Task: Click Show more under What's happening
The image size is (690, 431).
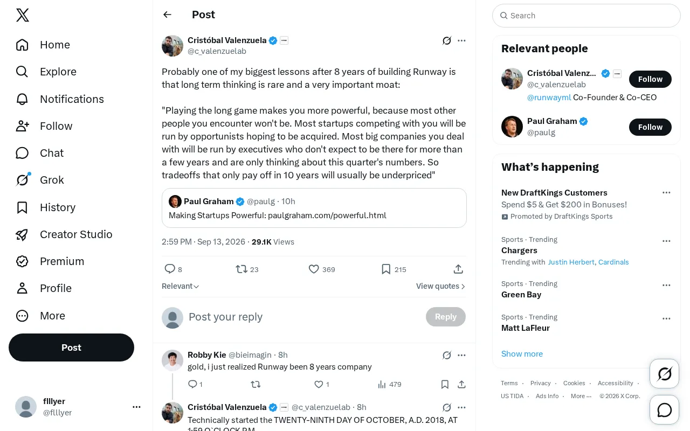Action: click(522, 354)
